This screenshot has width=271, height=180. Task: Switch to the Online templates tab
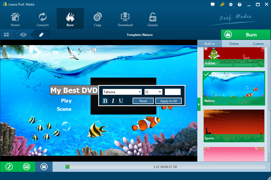234,44
